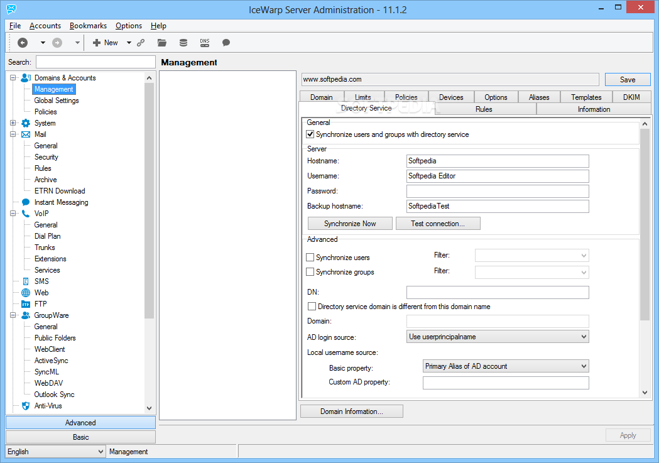Click the Advanced mode button
The image size is (659, 463).
(80, 423)
